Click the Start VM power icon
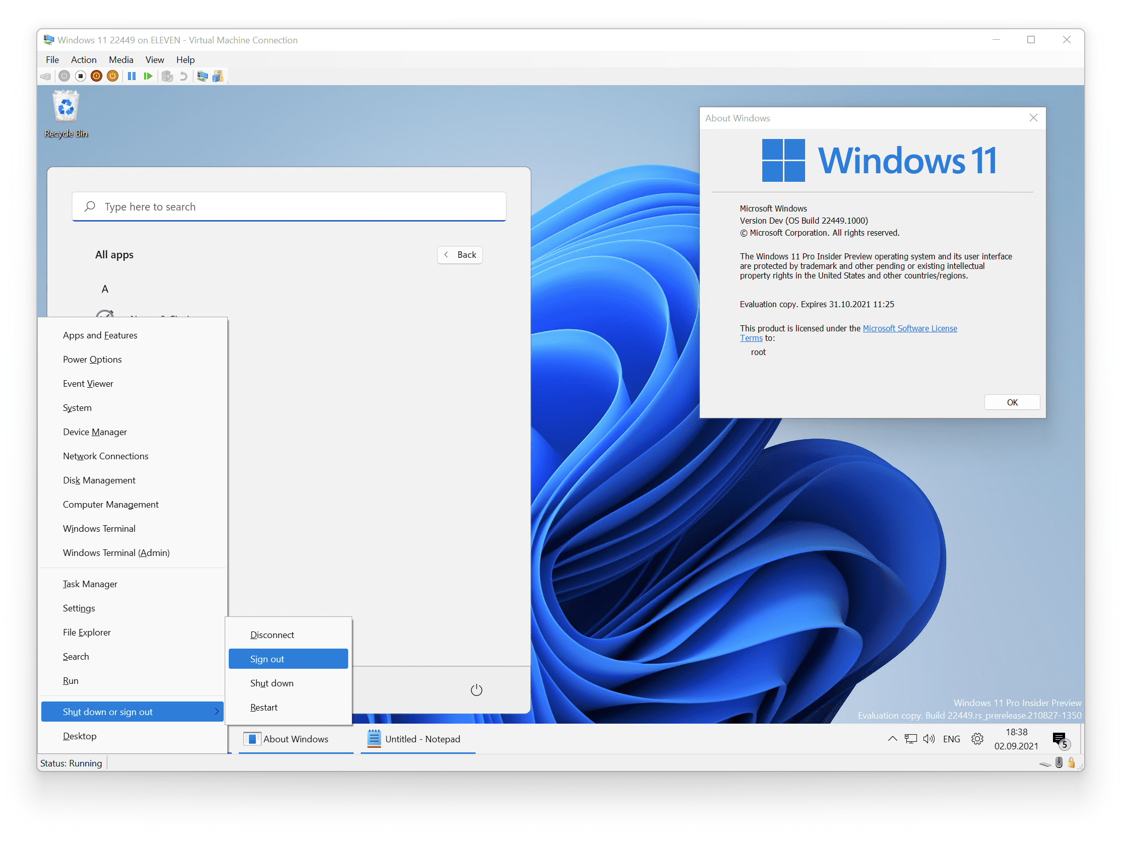The height and width of the screenshot is (844, 1123). coord(64,76)
